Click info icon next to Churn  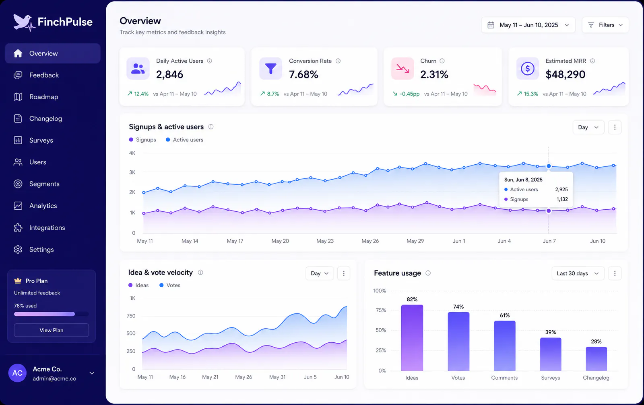[442, 61]
